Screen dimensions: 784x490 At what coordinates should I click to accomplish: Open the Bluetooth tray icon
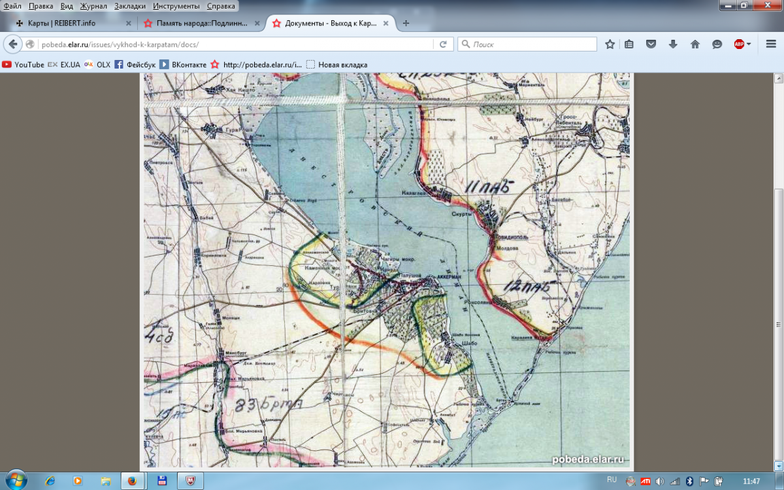pos(689,482)
